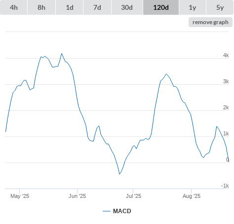Select the 7d range tab
The height and width of the screenshot is (224, 234).
97,7
